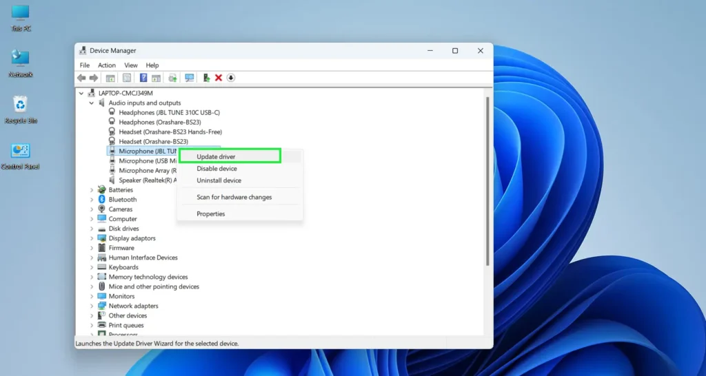Open the Network desktop icon
The image size is (706, 376).
20,63
